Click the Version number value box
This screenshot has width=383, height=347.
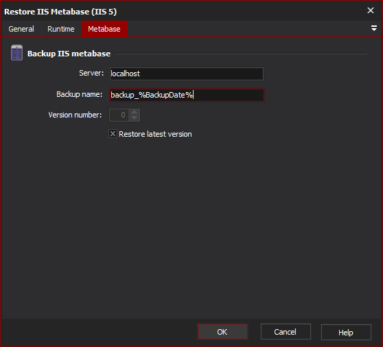point(119,115)
